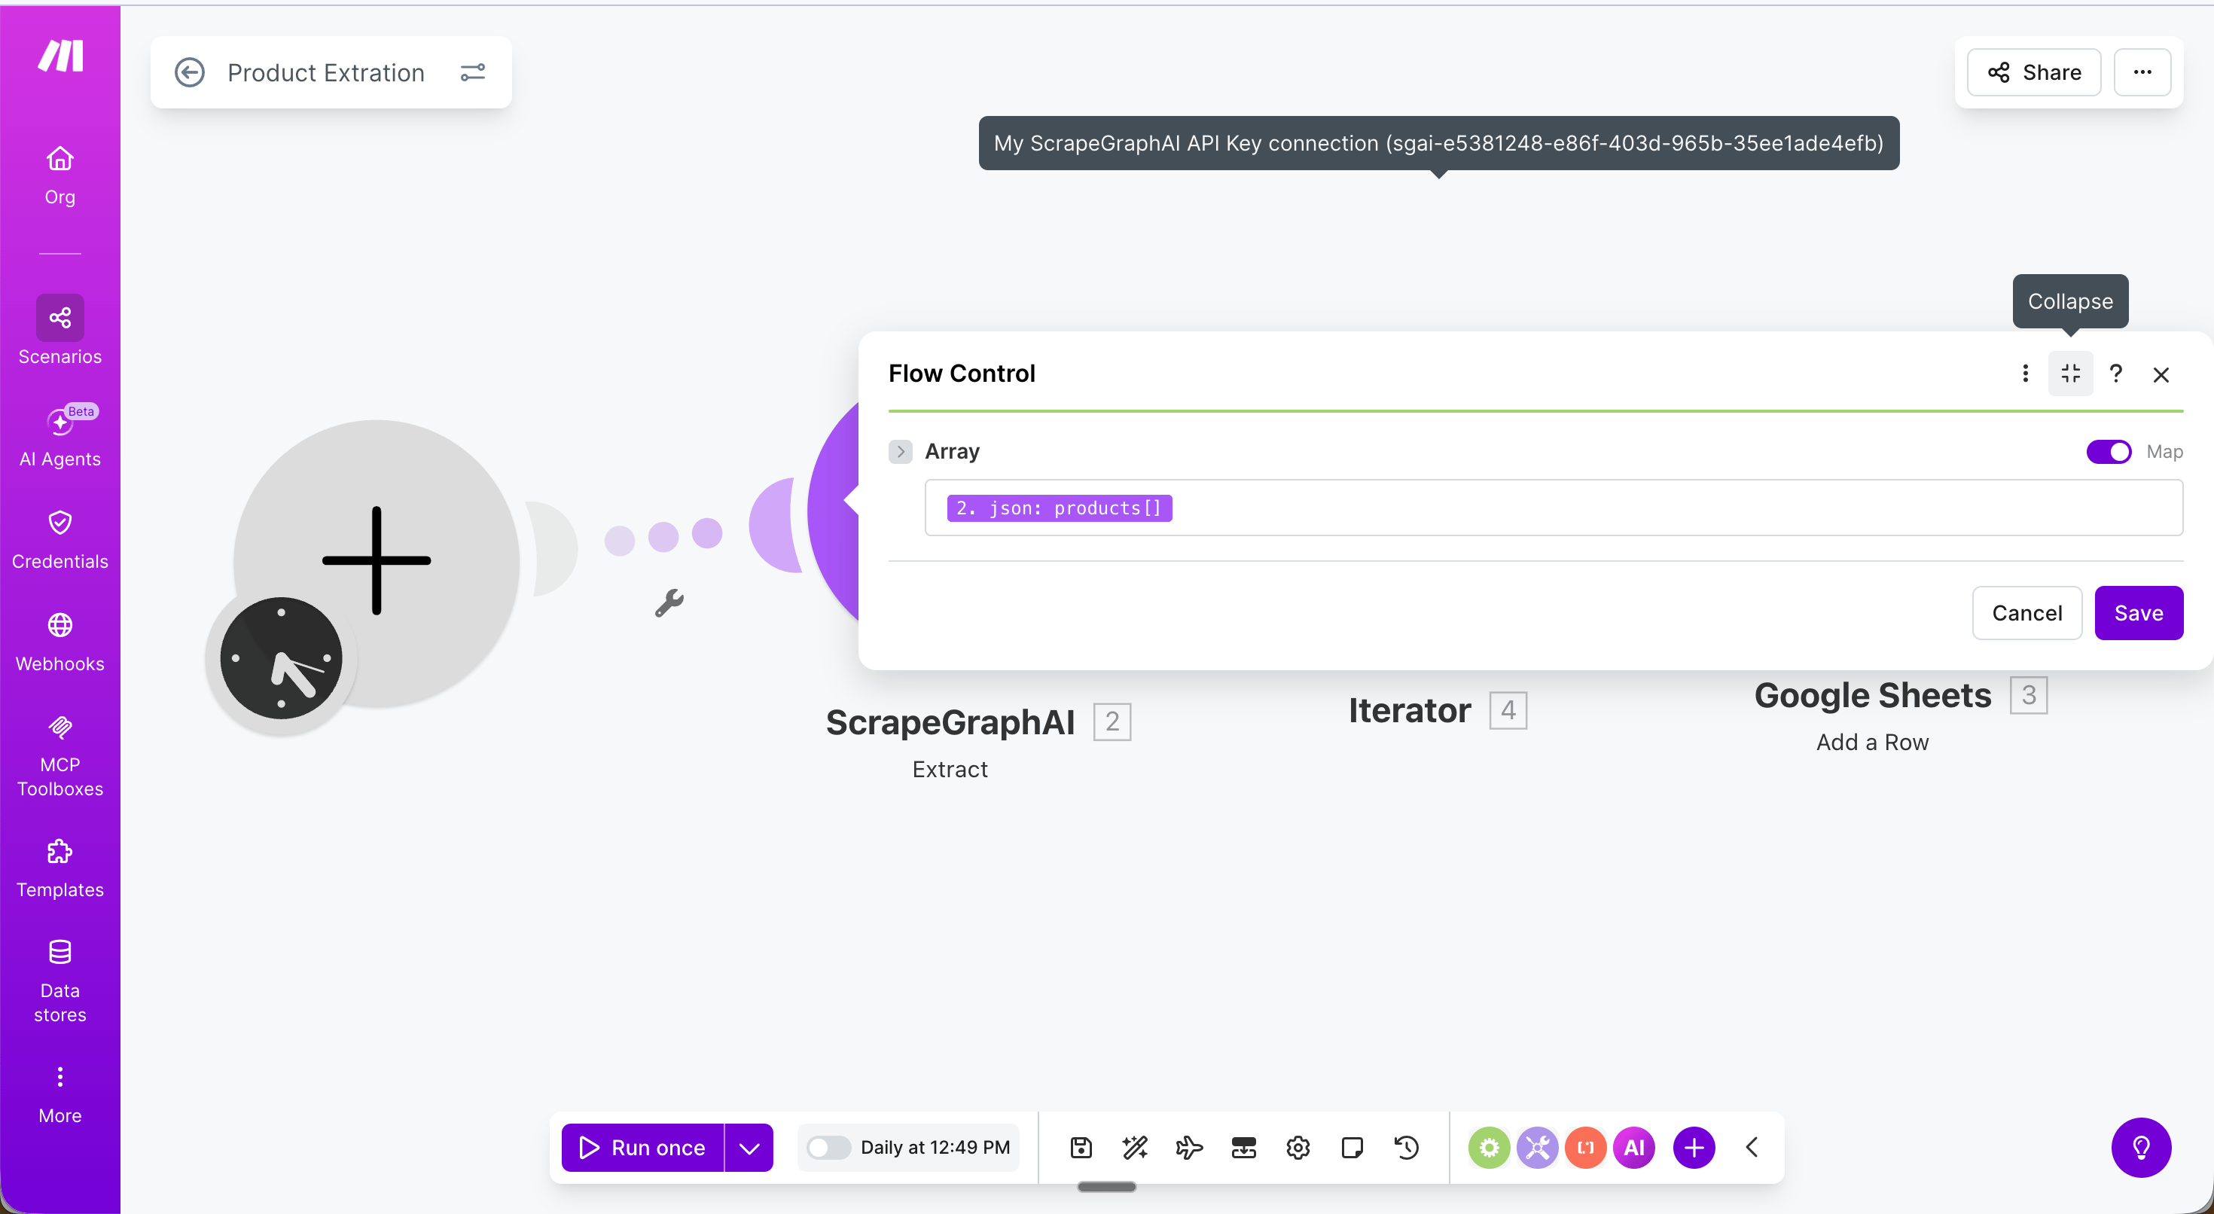Add favorite with purple plus icon
Viewport: 2214px width, 1214px height.
(1694, 1148)
